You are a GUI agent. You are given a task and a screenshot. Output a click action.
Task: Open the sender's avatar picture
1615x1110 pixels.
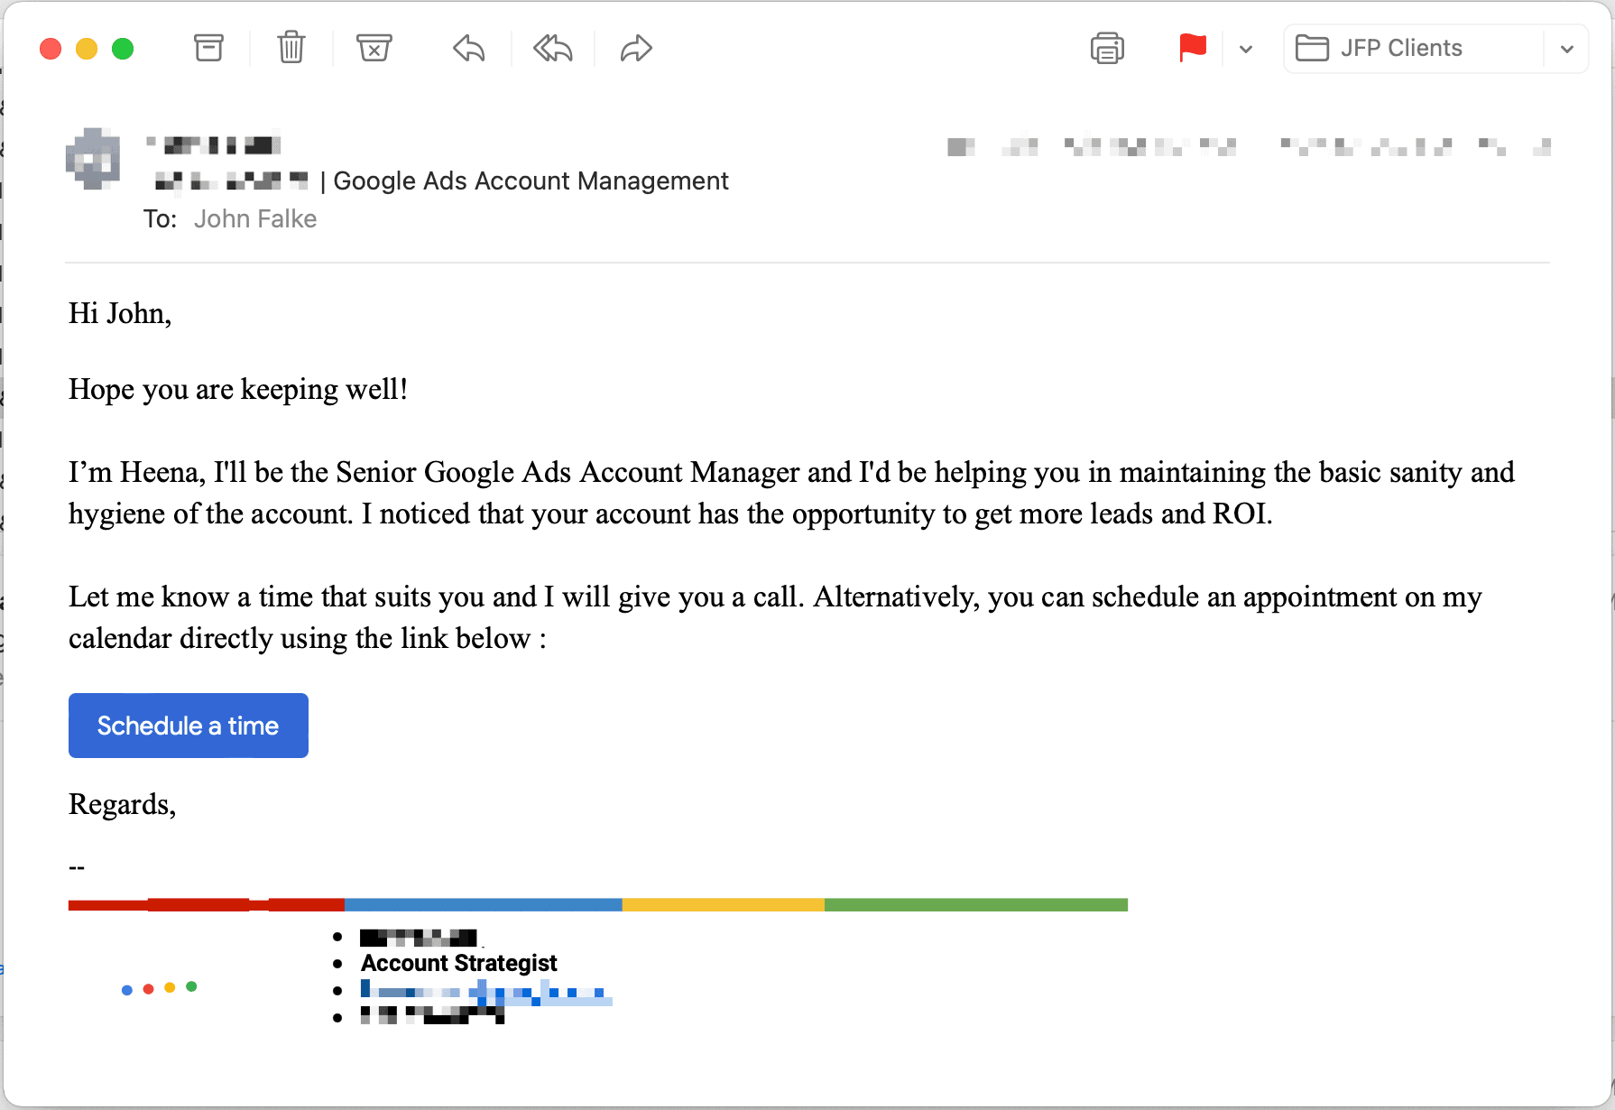93,159
